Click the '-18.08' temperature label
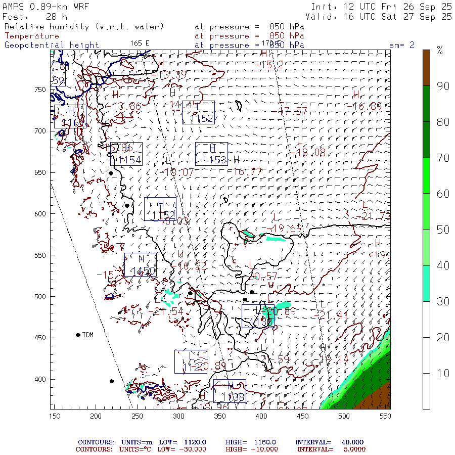The image size is (455, 455). [307, 153]
